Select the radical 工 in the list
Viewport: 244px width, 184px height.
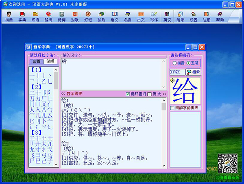coord(32,139)
